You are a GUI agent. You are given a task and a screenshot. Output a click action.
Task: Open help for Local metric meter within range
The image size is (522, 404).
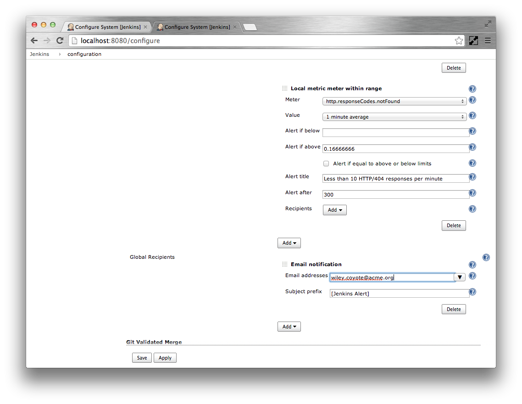click(472, 89)
